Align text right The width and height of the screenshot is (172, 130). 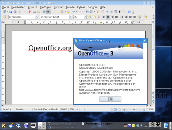[112, 17]
